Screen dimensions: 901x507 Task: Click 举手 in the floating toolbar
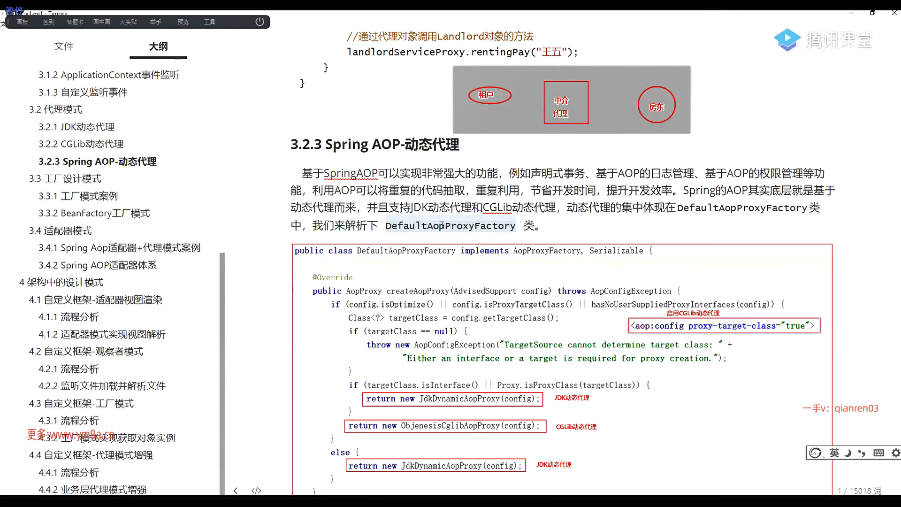click(155, 22)
